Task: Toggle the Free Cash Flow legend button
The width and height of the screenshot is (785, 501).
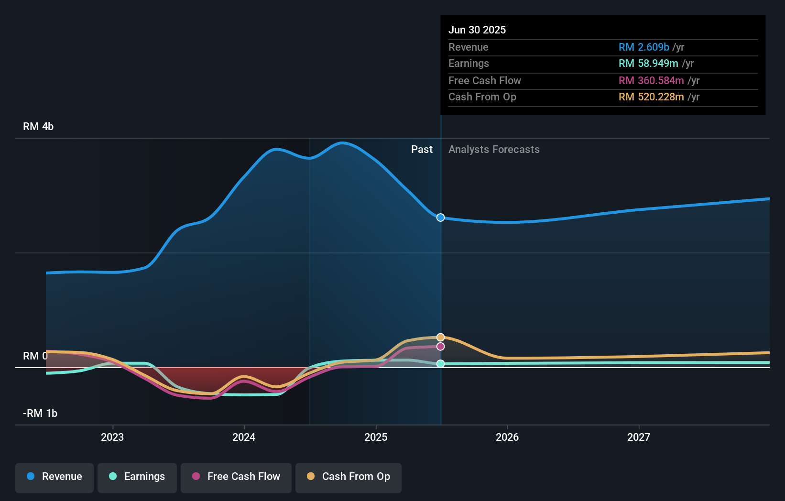Action: coord(236,478)
